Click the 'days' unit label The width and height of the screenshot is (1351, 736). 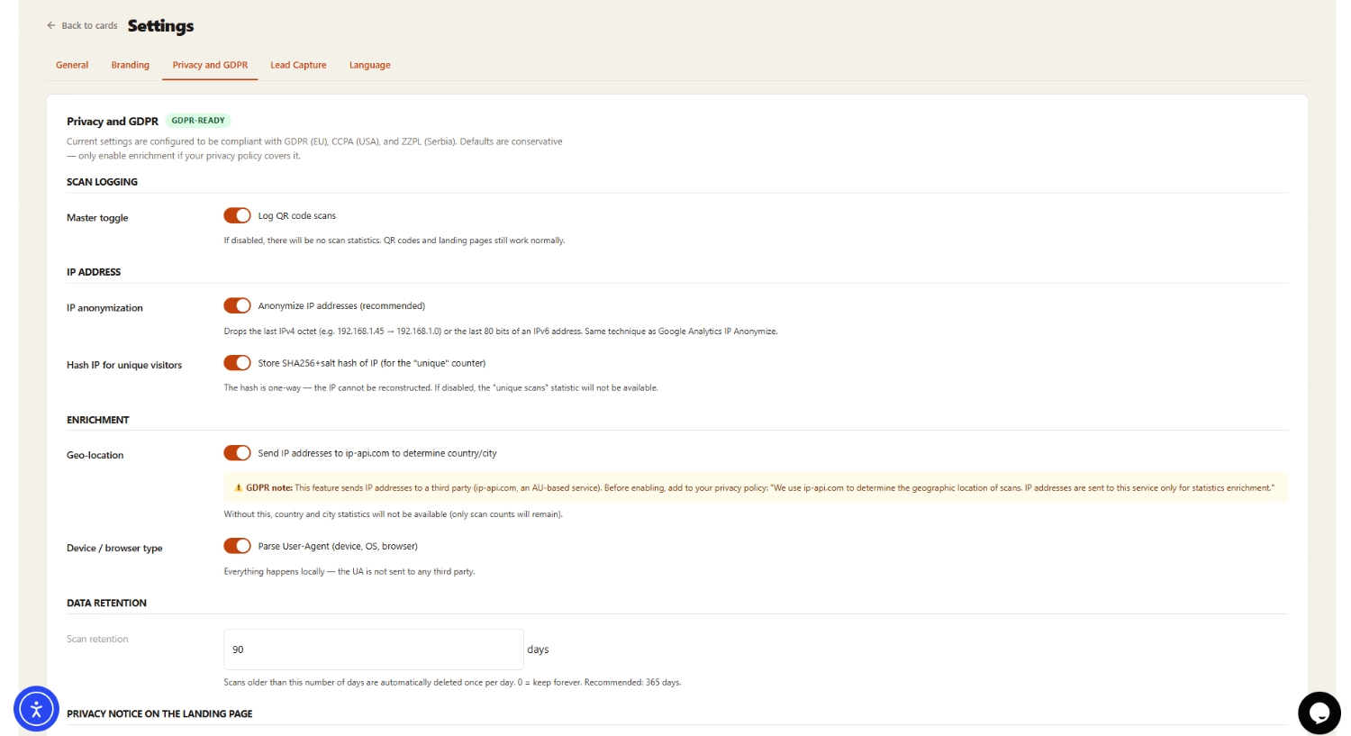538,650
